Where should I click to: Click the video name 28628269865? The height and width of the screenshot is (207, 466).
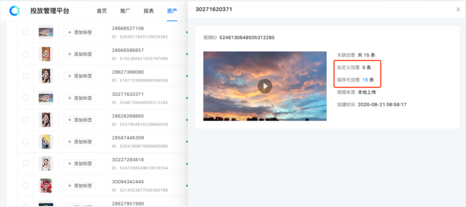[128, 116]
